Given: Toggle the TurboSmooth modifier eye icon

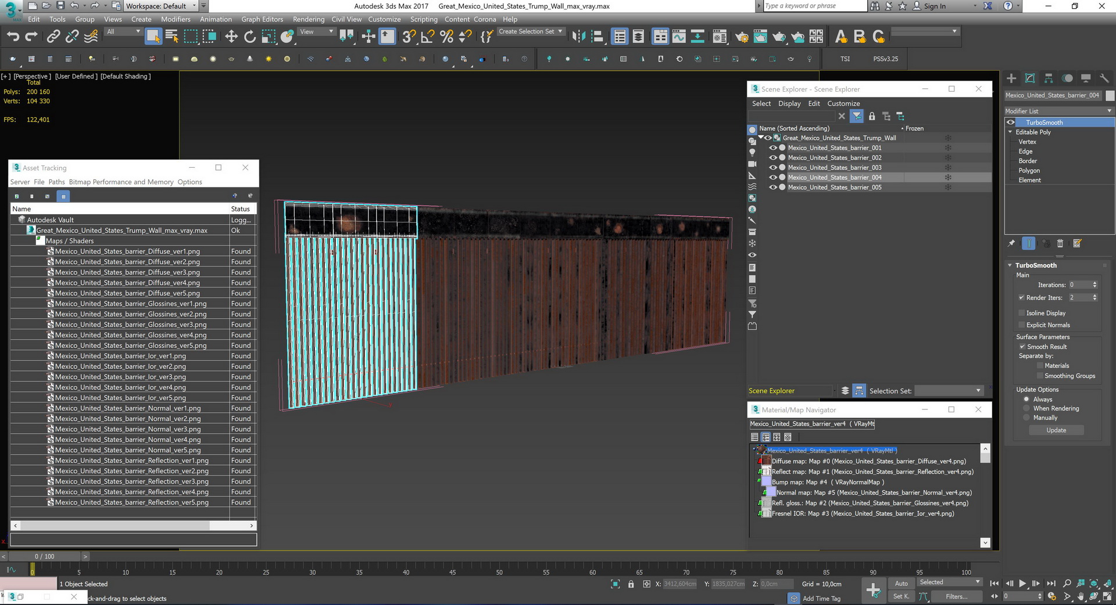Looking at the screenshot, I should click(x=1011, y=123).
